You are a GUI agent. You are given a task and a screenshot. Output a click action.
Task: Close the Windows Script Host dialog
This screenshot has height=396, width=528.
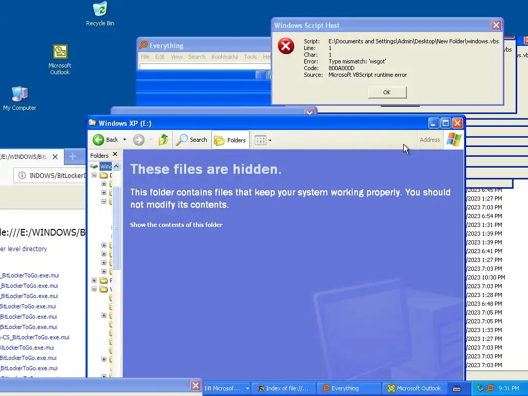496,25
